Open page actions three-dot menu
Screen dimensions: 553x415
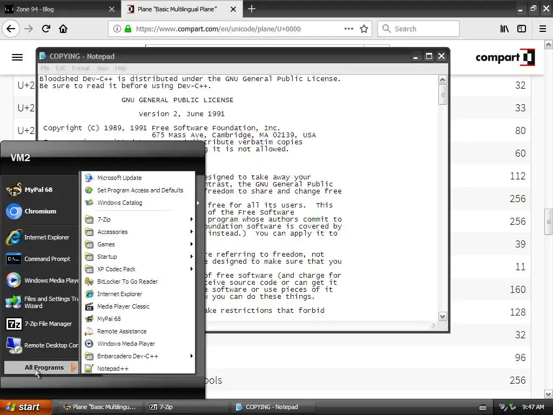click(x=348, y=29)
